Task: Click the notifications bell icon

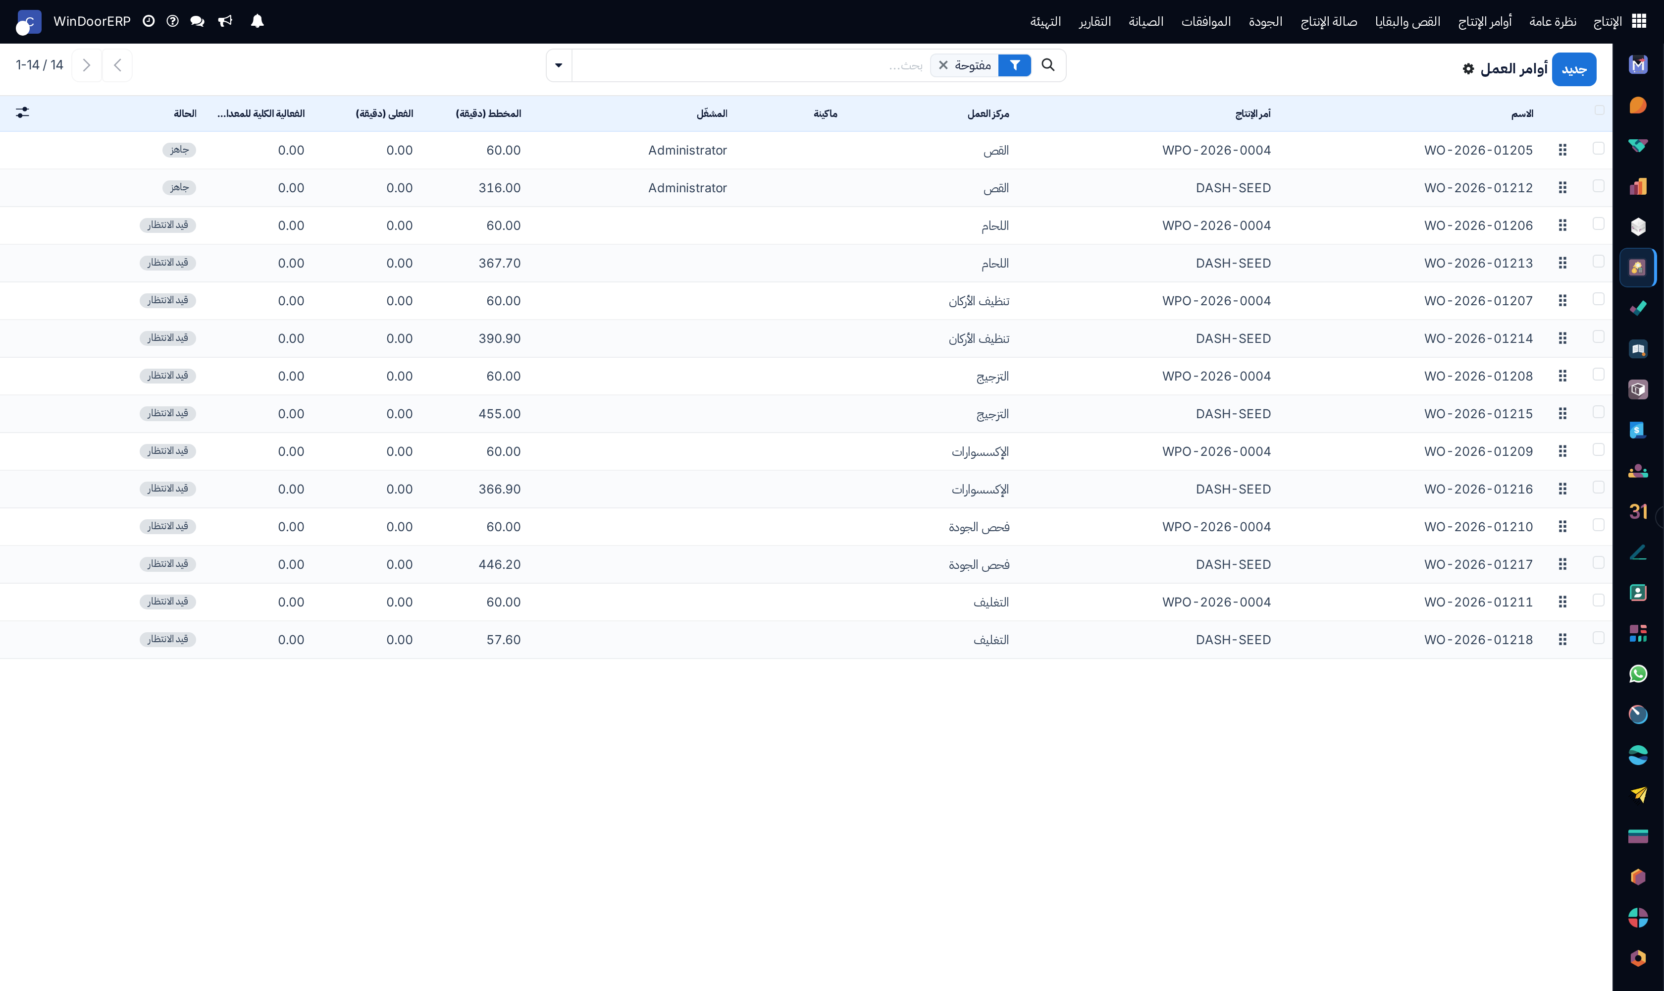Action: [257, 21]
